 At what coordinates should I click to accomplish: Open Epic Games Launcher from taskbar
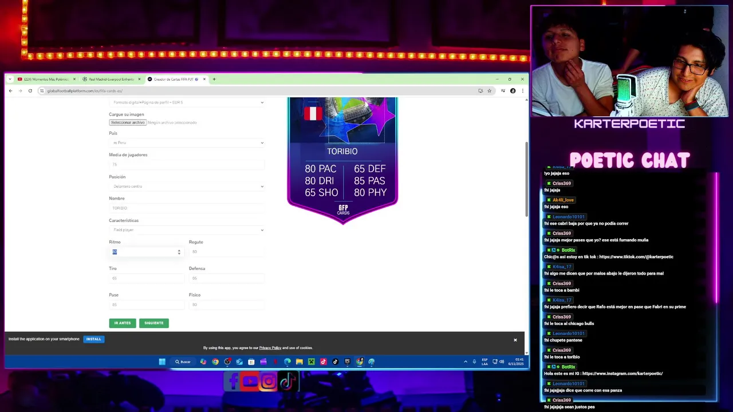click(348, 362)
